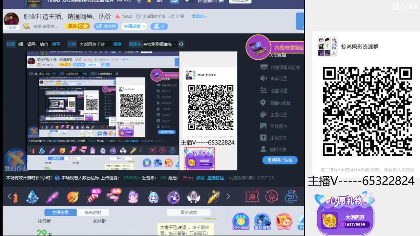Click 关闭直播 to end stream
The width and height of the screenshot is (420, 236).
tap(278, 55)
